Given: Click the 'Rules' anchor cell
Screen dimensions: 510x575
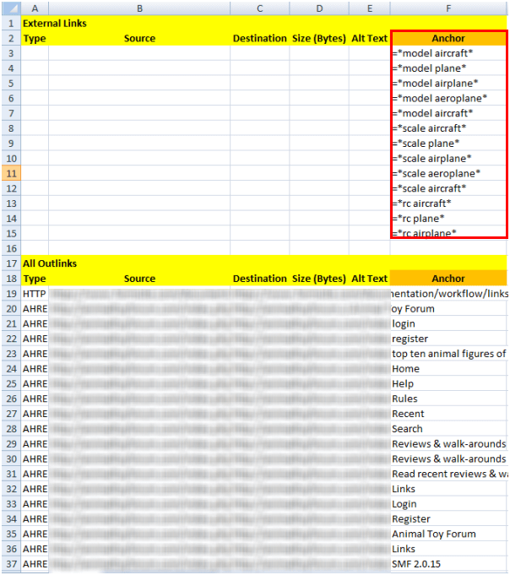Looking at the screenshot, I should [x=448, y=399].
